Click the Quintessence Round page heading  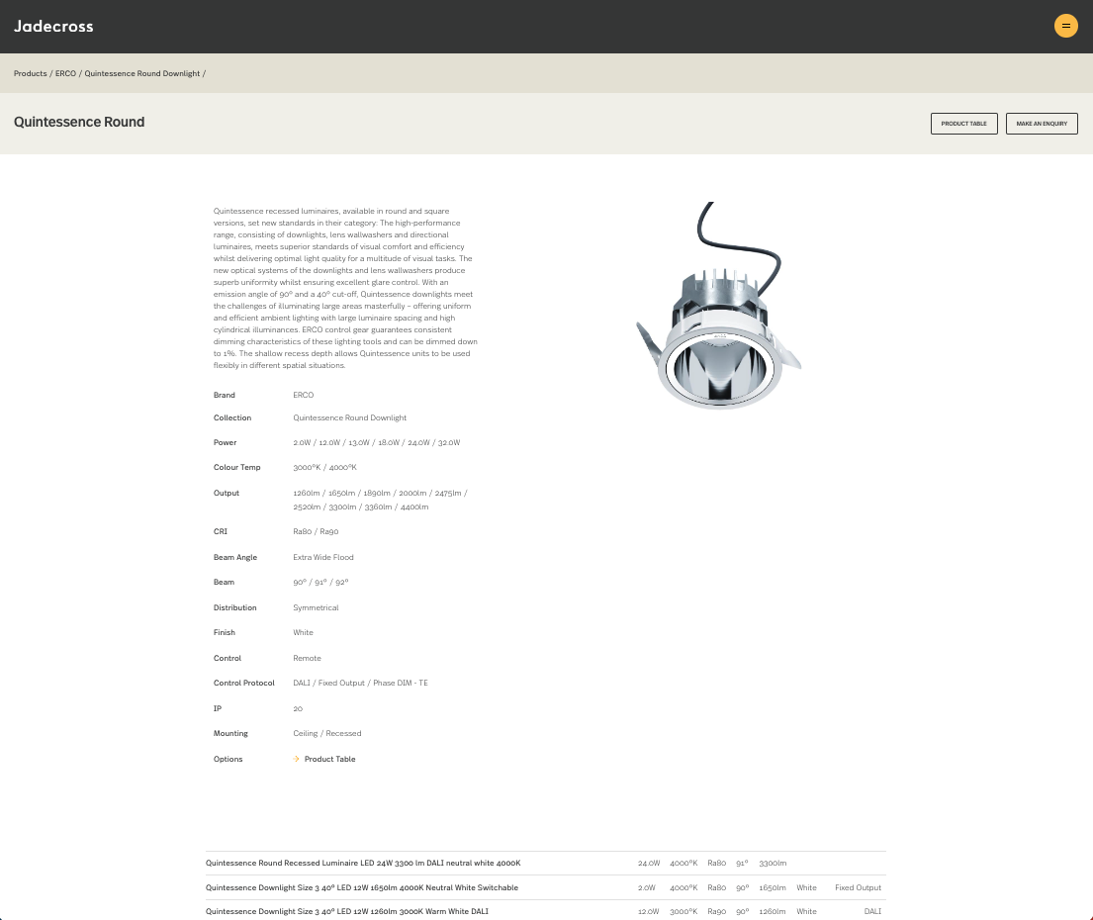[79, 122]
